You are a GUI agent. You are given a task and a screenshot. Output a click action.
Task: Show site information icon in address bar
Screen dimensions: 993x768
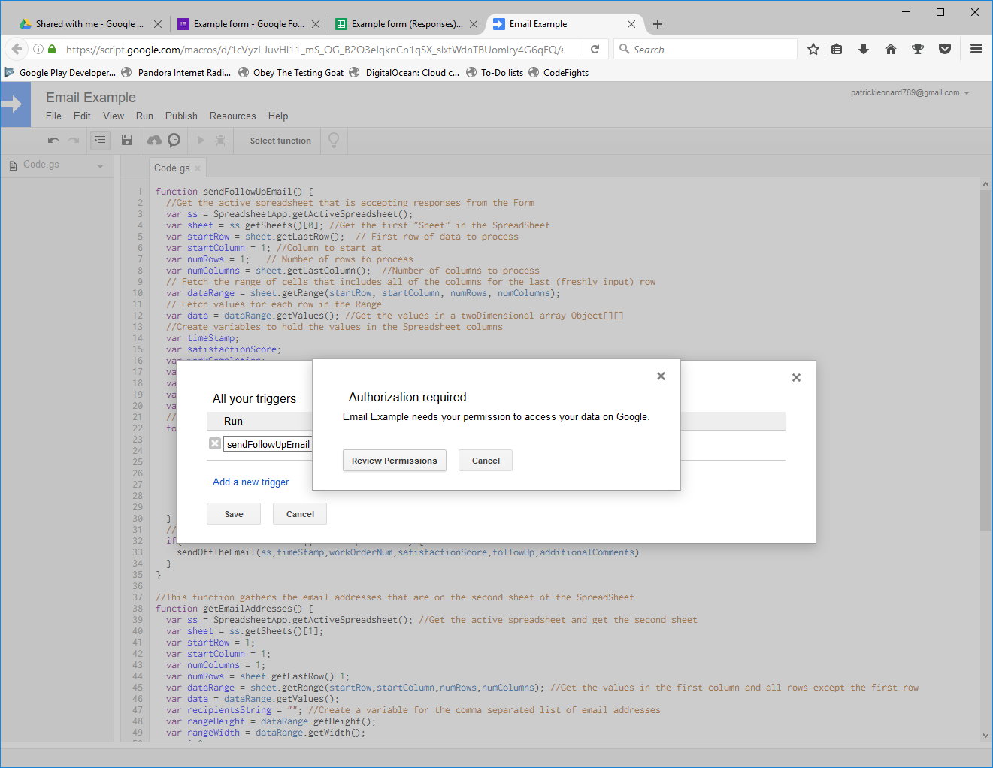38,49
